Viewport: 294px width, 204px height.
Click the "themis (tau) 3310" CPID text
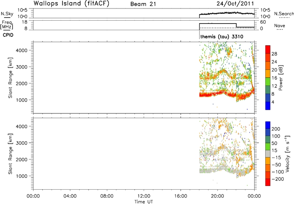click(x=222, y=36)
